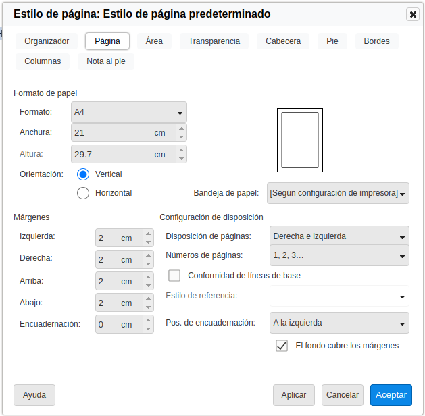Open the Formato paper size dropdown
This screenshot has width=425, height=416.
point(128,112)
